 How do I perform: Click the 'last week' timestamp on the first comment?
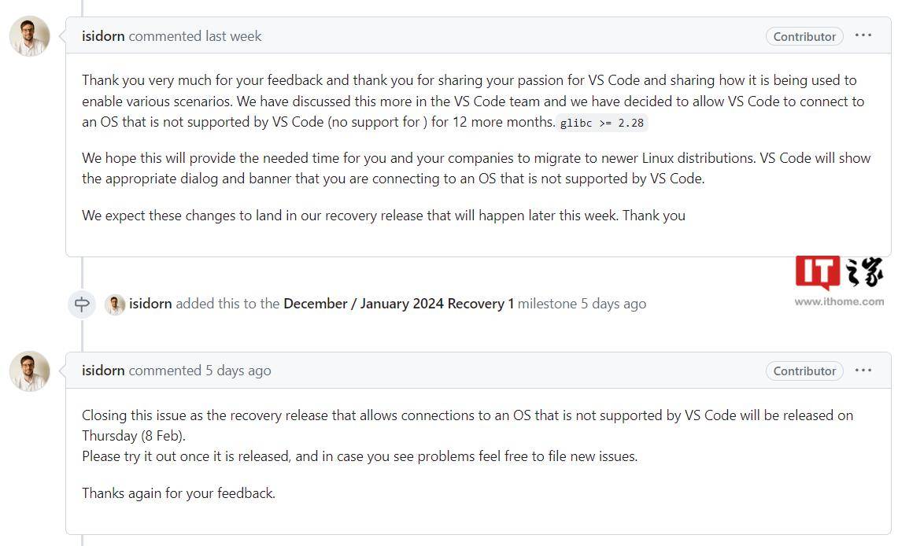[233, 36]
